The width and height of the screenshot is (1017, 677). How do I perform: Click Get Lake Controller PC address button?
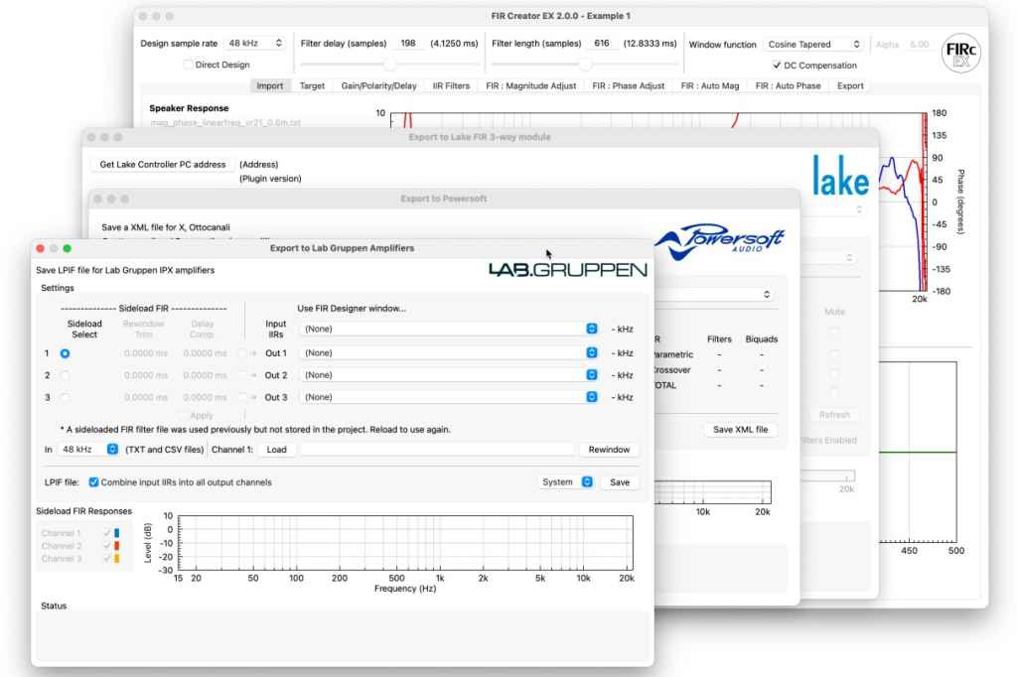(x=163, y=164)
